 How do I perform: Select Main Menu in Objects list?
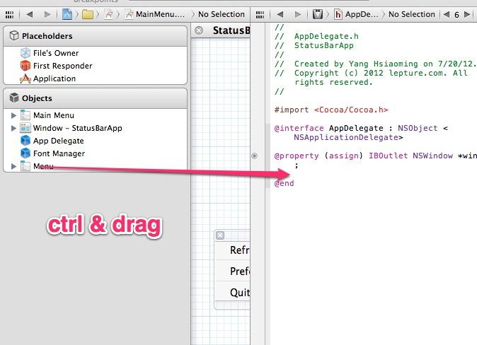96,115
